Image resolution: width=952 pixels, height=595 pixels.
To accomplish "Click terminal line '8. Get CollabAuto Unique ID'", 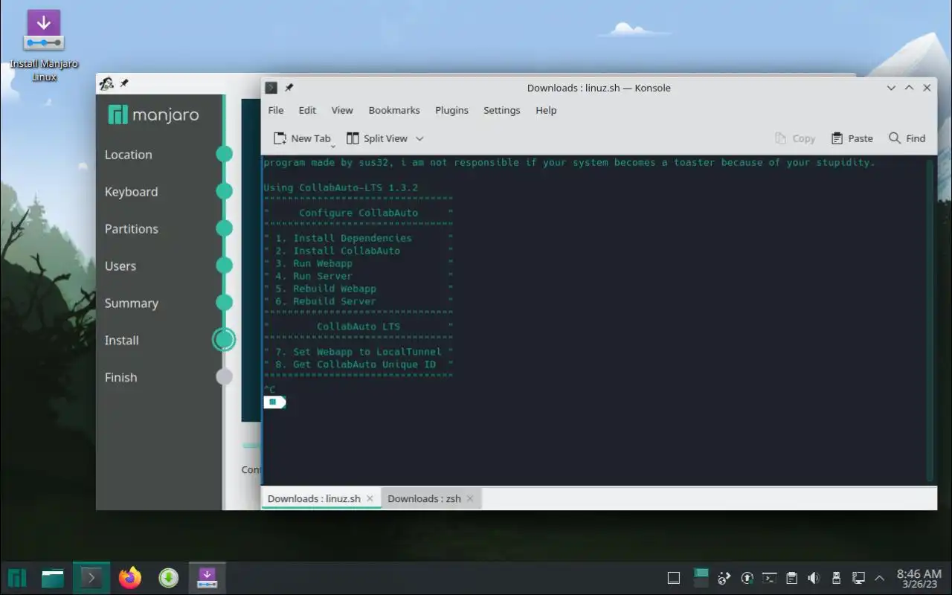I will point(356,364).
